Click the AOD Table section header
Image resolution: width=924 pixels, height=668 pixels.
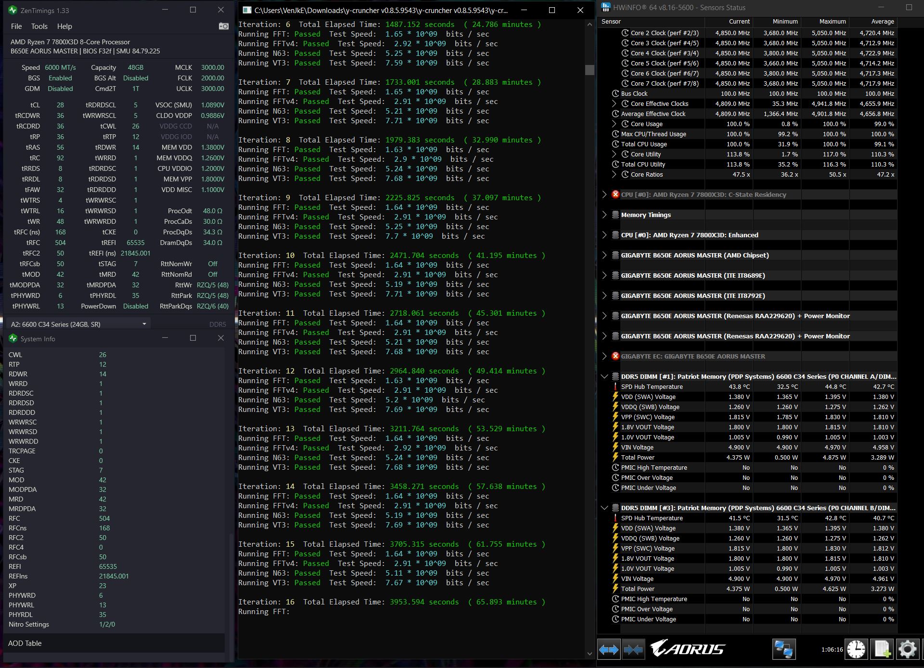click(x=25, y=643)
